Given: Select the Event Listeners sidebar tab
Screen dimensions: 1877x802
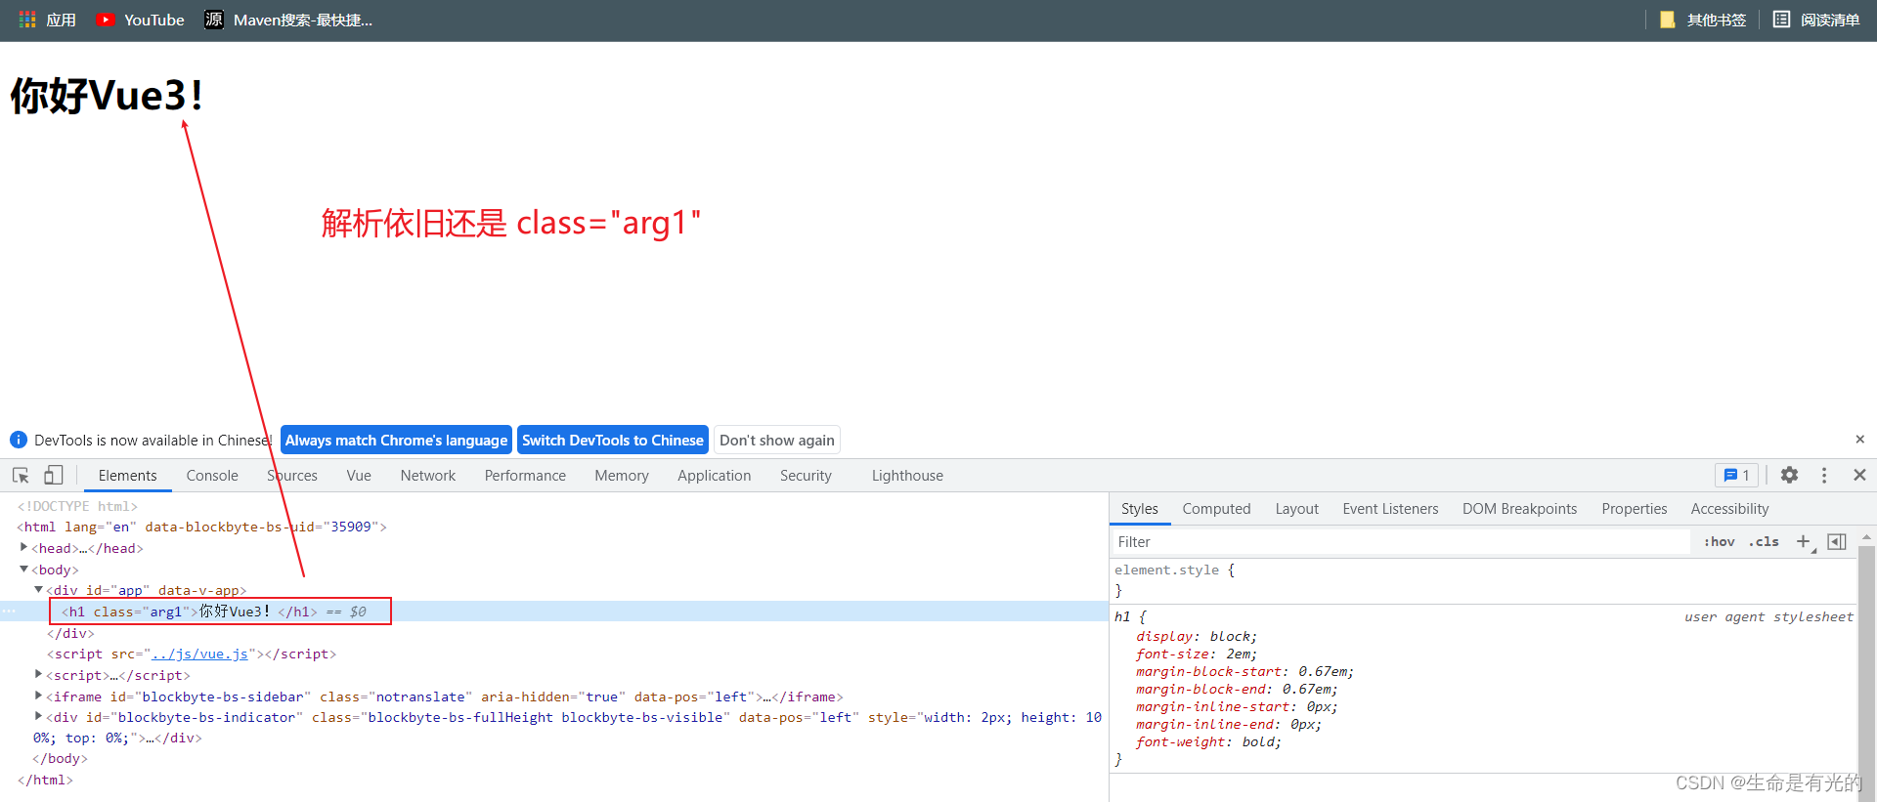Looking at the screenshot, I should point(1390,509).
